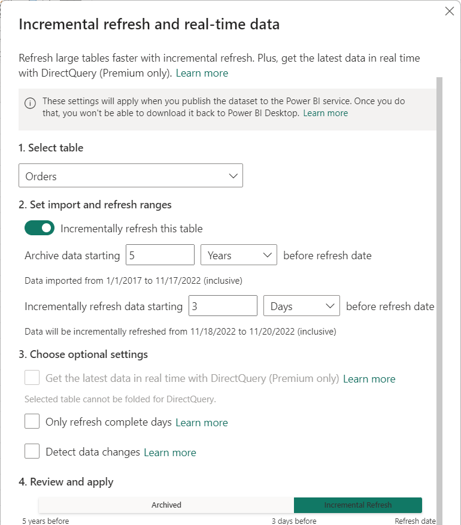Click the Days dropdown chevron arrow
Image resolution: width=461 pixels, height=525 pixels.
(x=330, y=305)
